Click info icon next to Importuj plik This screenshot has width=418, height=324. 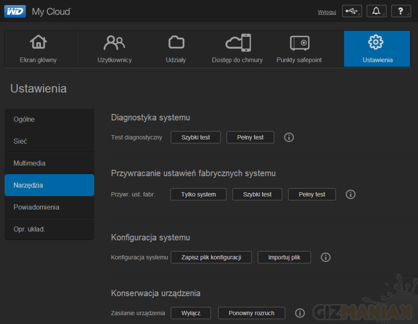coord(326,257)
